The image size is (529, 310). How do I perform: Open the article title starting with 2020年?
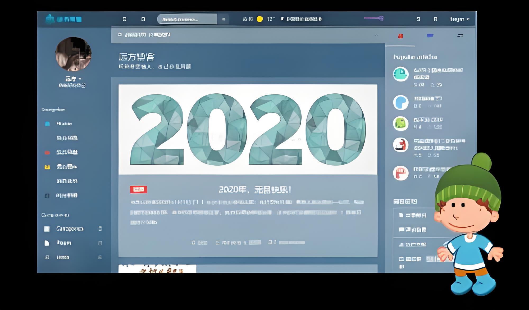[x=255, y=190]
